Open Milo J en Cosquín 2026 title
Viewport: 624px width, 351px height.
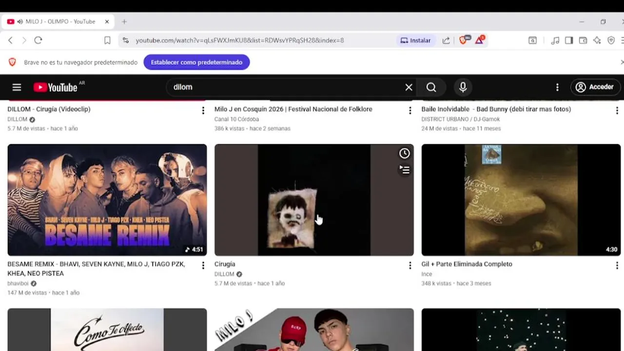[293, 109]
